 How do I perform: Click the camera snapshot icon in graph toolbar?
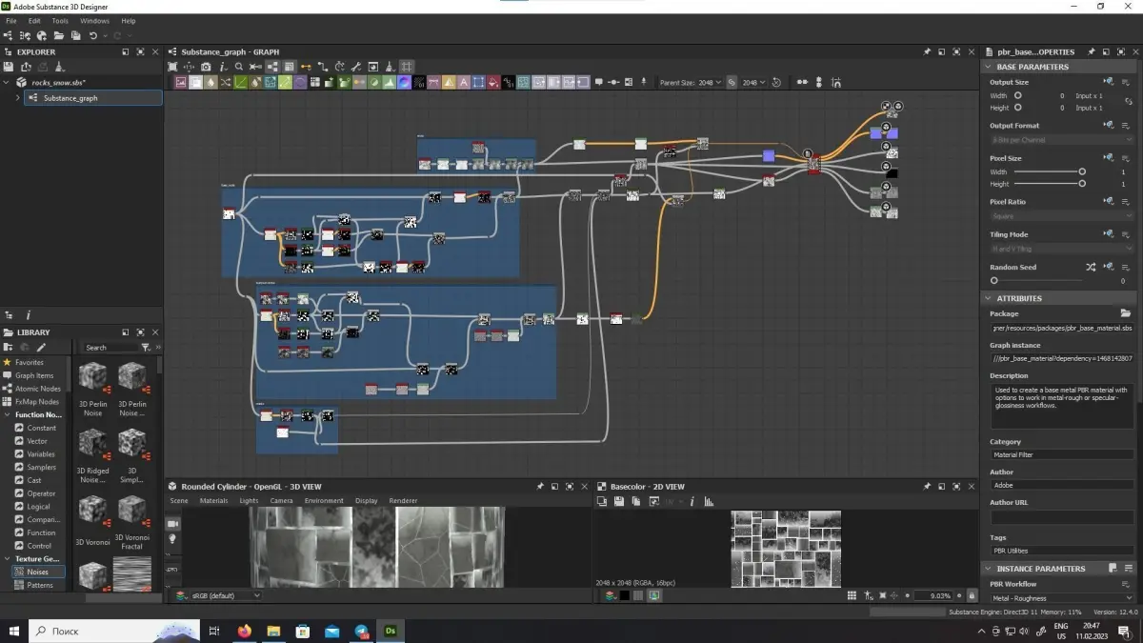(x=206, y=67)
